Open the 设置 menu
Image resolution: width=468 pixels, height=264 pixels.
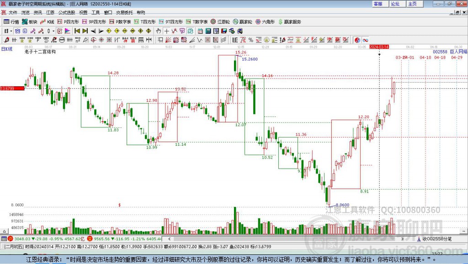[83, 12]
